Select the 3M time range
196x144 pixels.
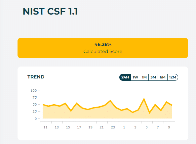pos(153,77)
